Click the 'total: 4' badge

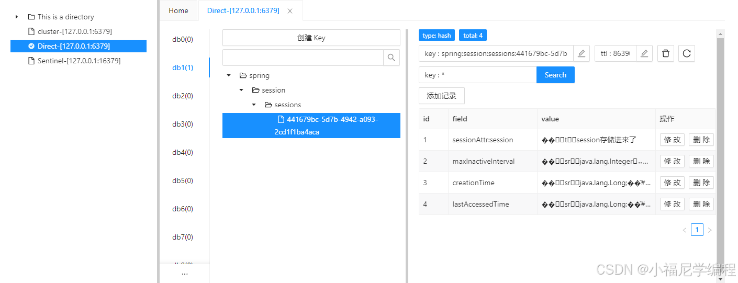(x=473, y=36)
